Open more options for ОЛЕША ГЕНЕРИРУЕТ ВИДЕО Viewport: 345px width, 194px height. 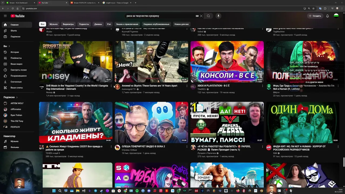(187, 147)
